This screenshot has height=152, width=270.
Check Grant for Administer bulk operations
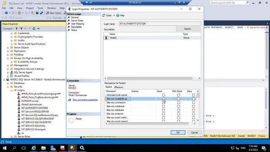(163, 95)
